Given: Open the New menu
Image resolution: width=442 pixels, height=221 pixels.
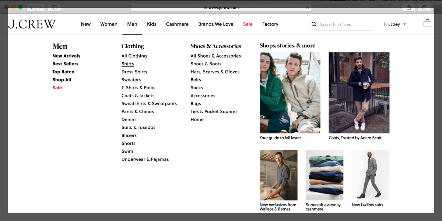Looking at the screenshot, I should [x=86, y=24].
